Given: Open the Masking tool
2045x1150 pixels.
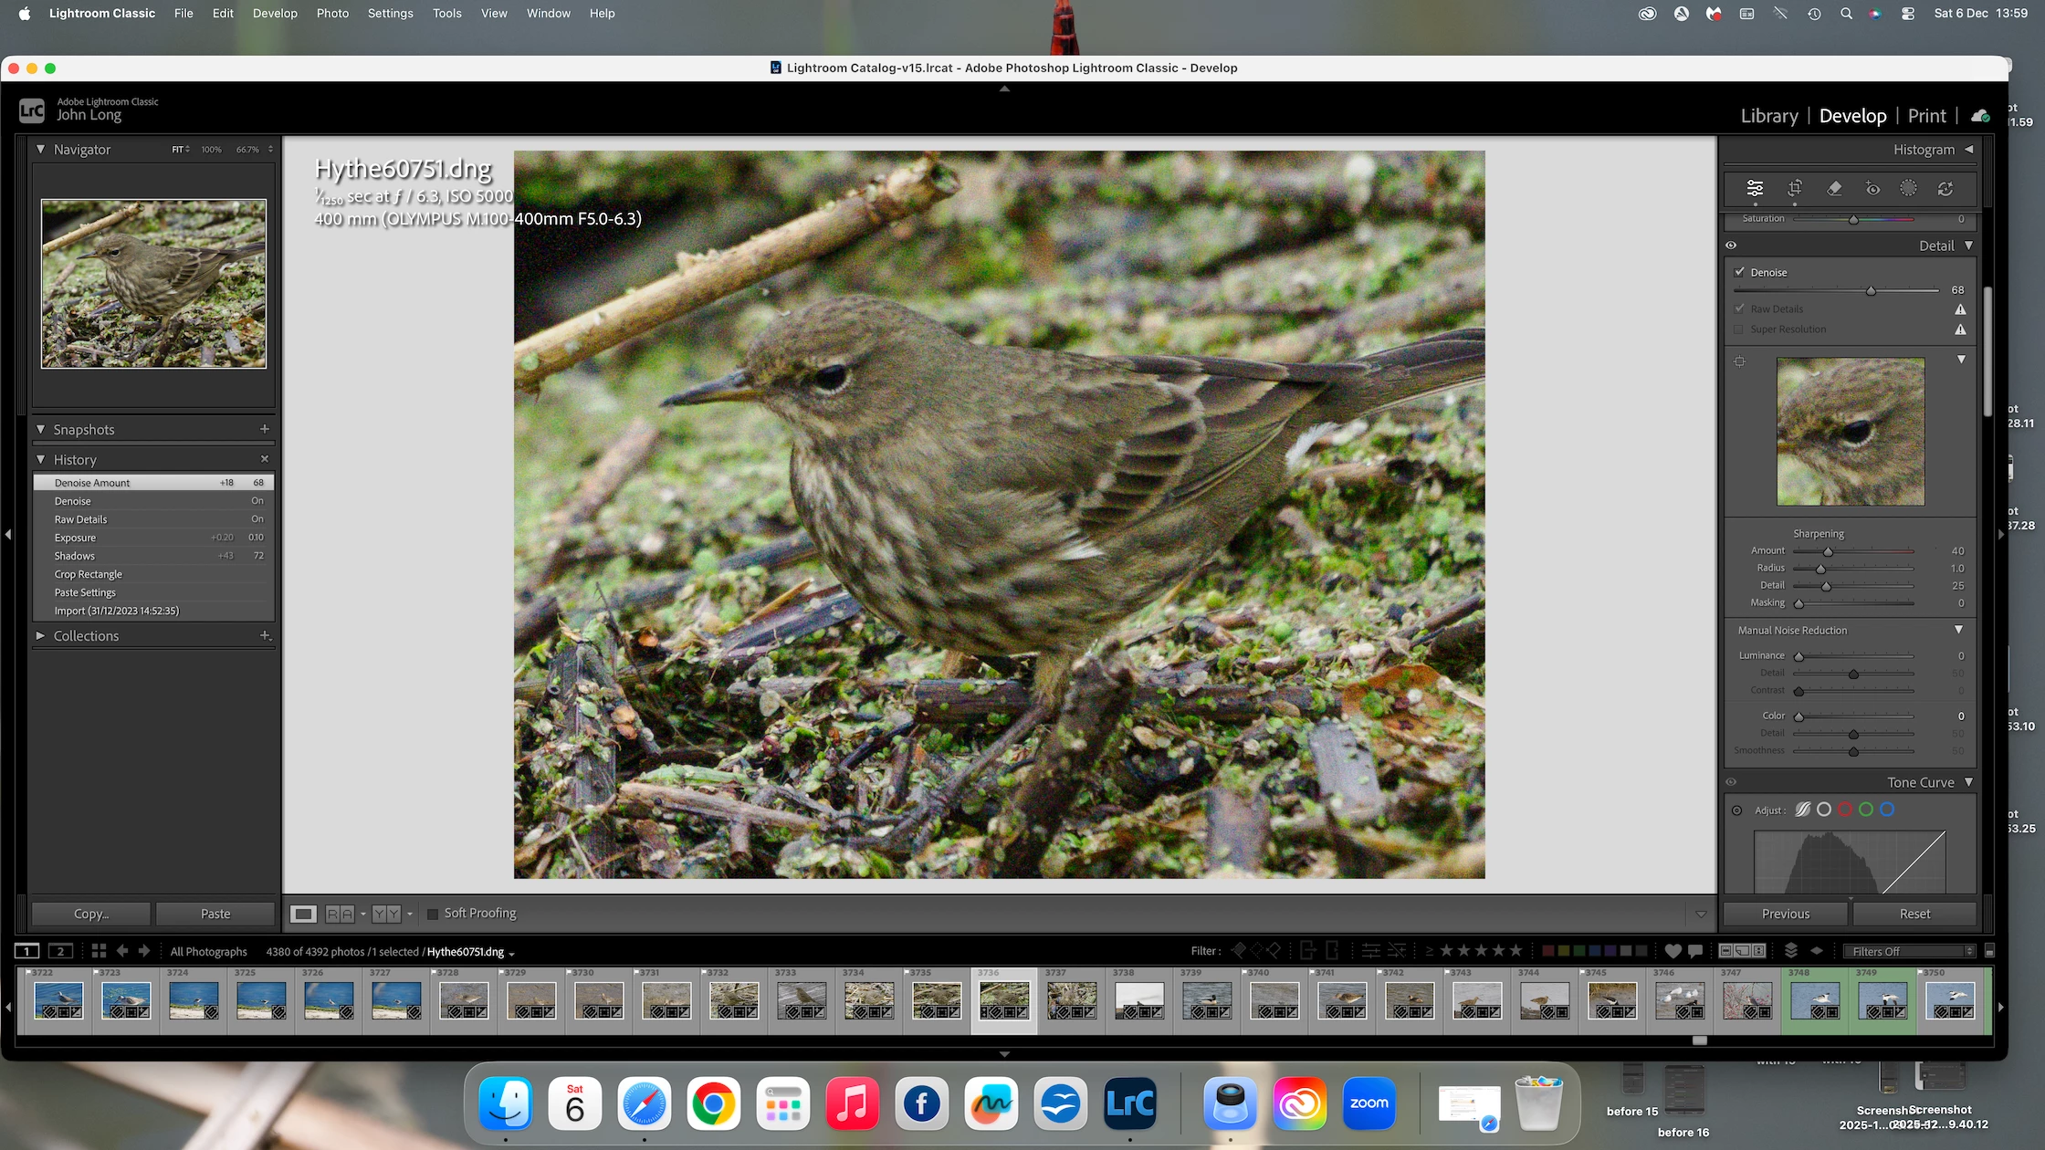Looking at the screenshot, I should [x=1909, y=188].
